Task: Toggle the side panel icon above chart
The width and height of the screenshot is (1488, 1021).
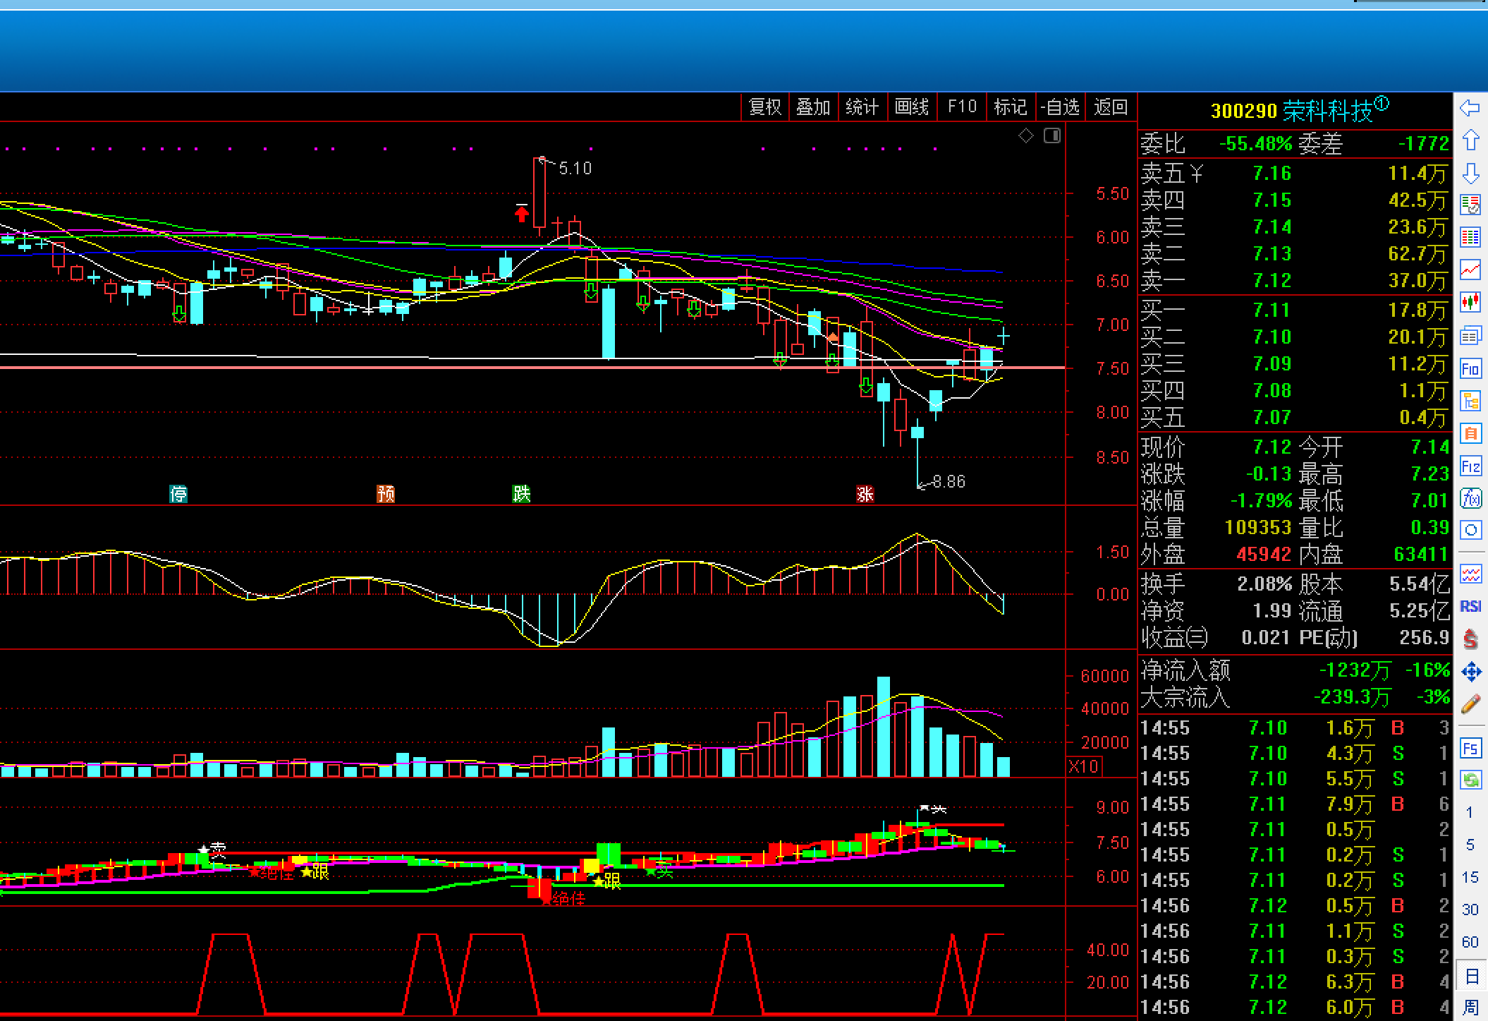Action: (x=1052, y=135)
